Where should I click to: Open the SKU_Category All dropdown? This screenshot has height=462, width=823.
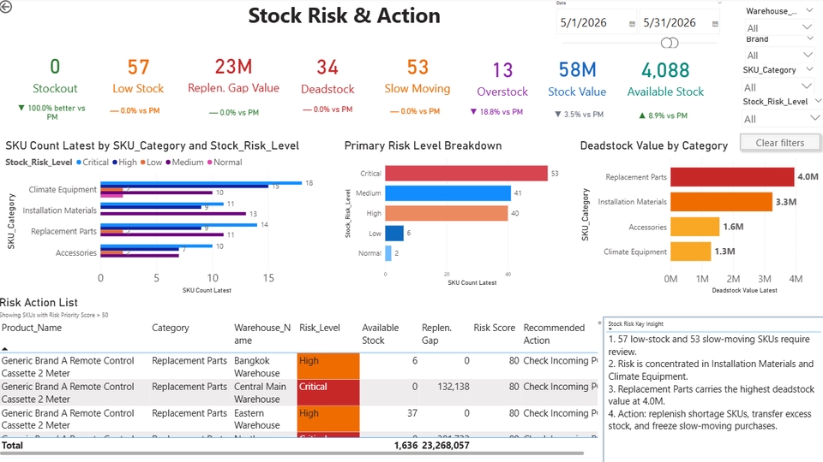(x=779, y=86)
